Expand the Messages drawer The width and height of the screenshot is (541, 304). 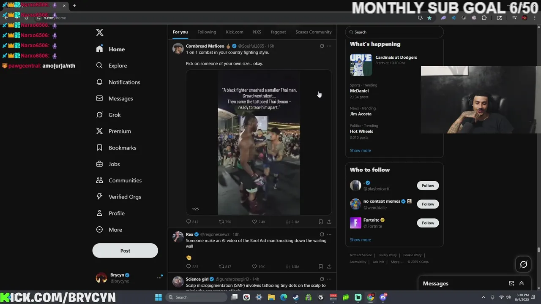pyautogui.click(x=522, y=283)
